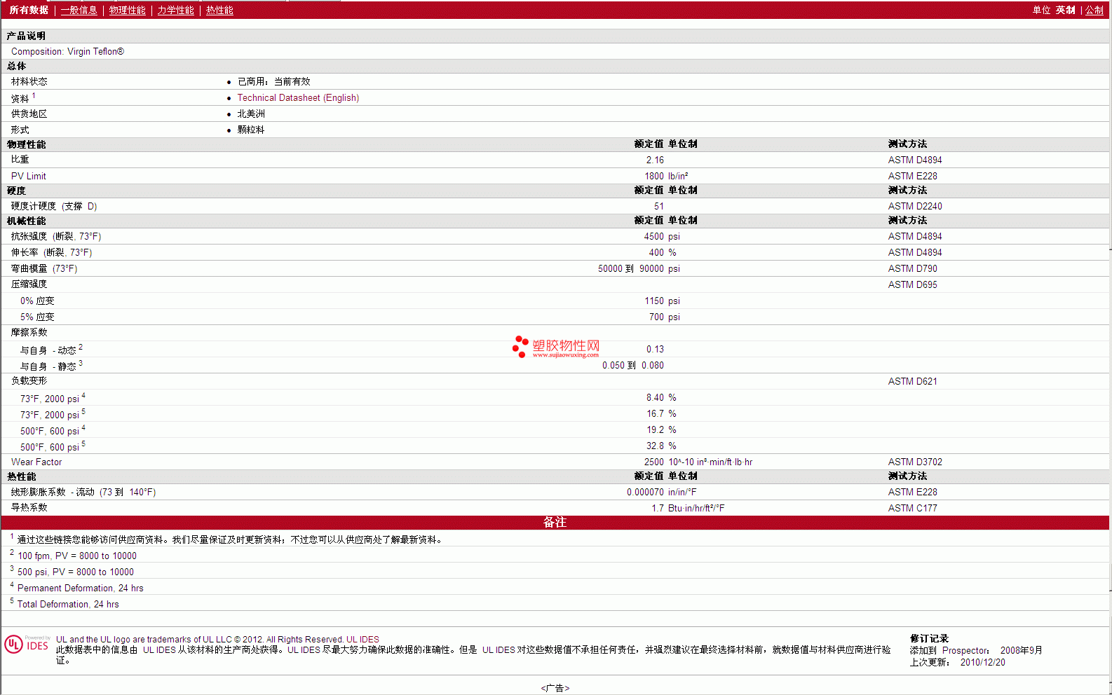Click the 颗粒料 form value

pos(251,130)
